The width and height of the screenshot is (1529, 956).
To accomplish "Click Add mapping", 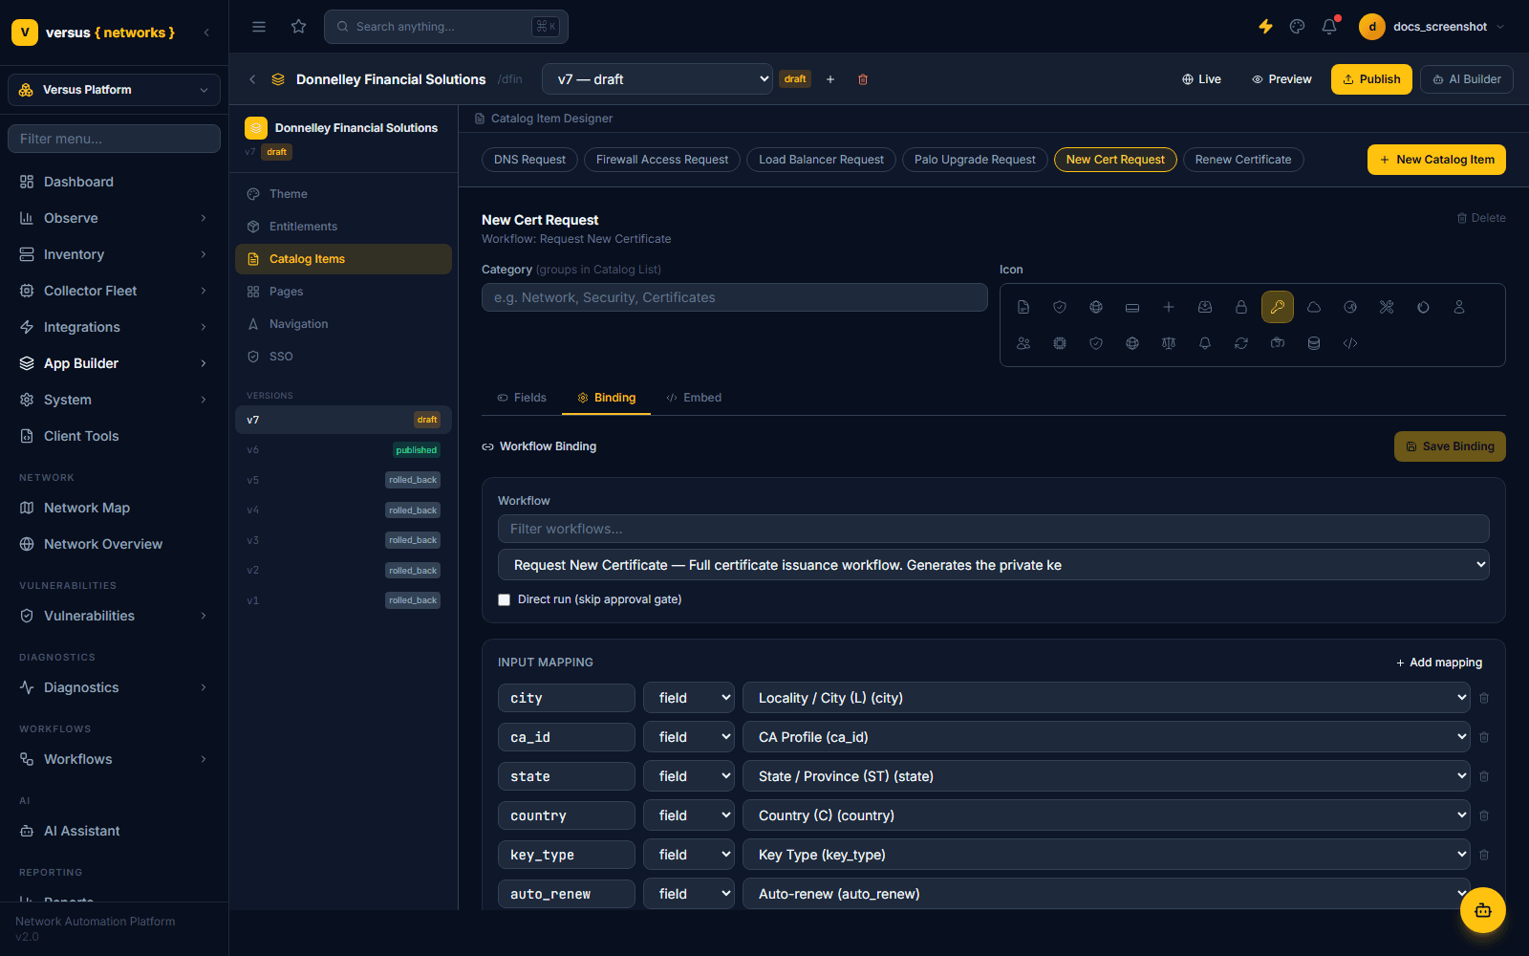I will pos(1439,663).
